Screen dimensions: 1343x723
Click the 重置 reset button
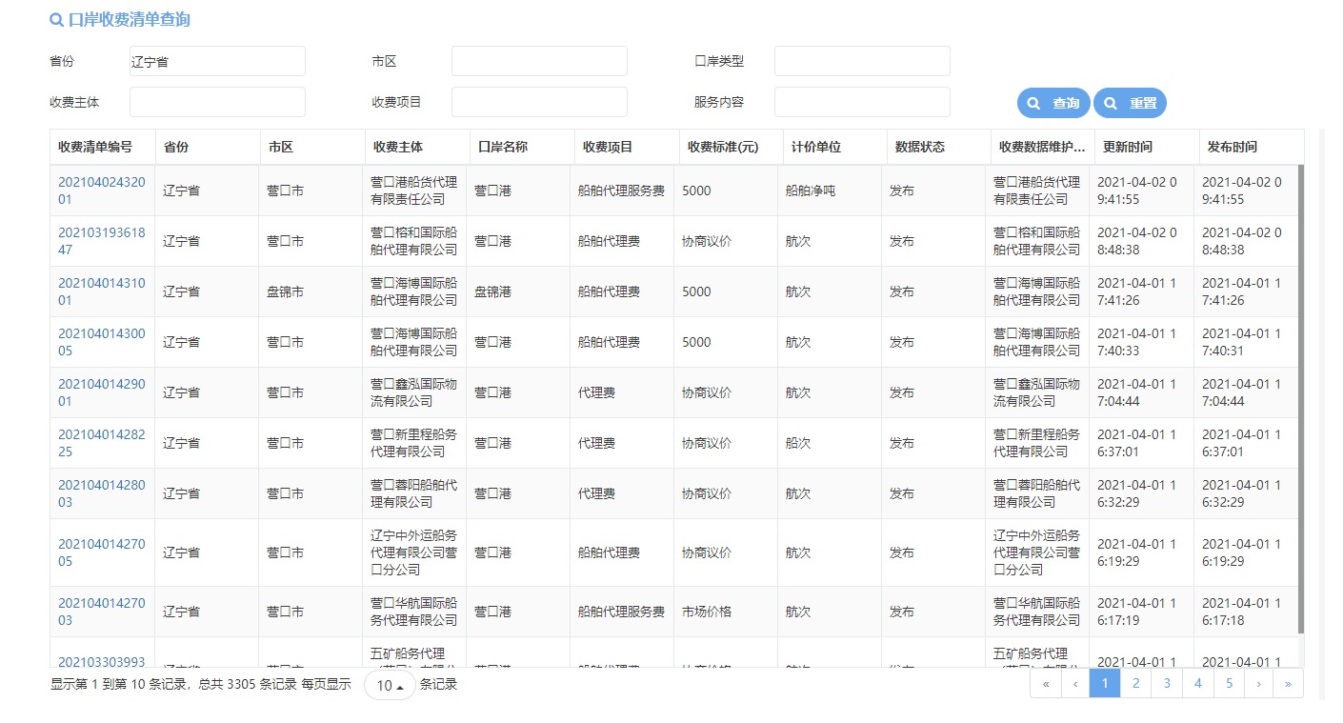[x=1130, y=103]
